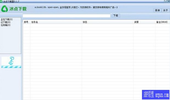Screen dimensions: 170x100
Task: Focus the download URL input field
Action: [x=66, y=16]
